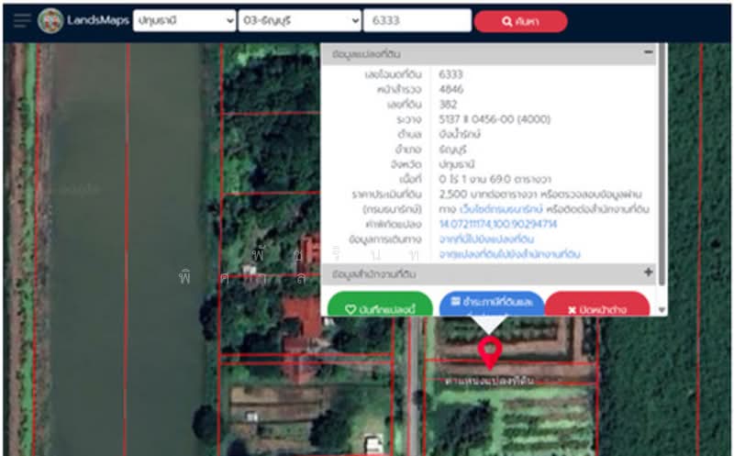Open the province dropdown showing ปทุมธานี
Image resolution: width=734 pixels, height=456 pixels.
184,20
